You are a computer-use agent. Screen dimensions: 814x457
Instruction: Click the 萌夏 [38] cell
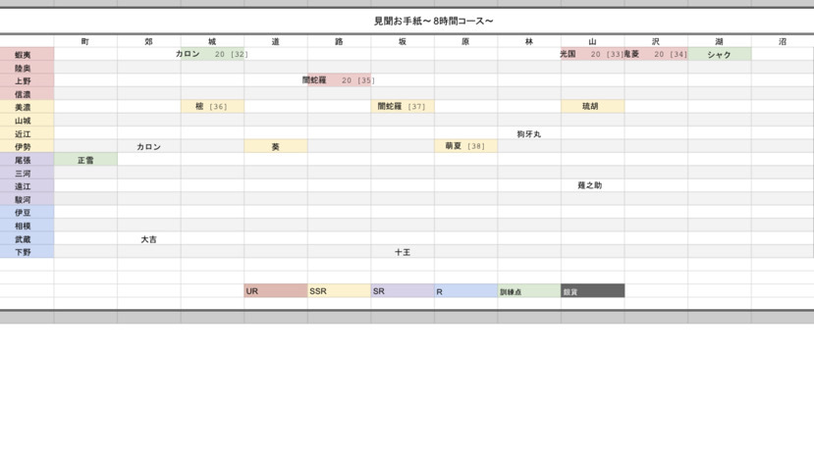coord(465,146)
